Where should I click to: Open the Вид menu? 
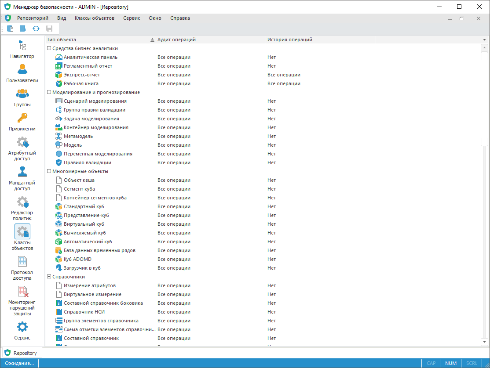pos(62,18)
